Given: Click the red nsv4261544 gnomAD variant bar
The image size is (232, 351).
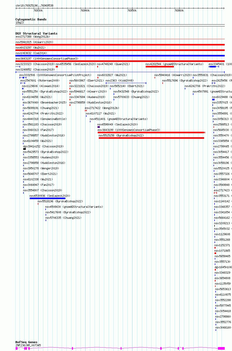Looking at the screenshot, I should click(160, 67).
